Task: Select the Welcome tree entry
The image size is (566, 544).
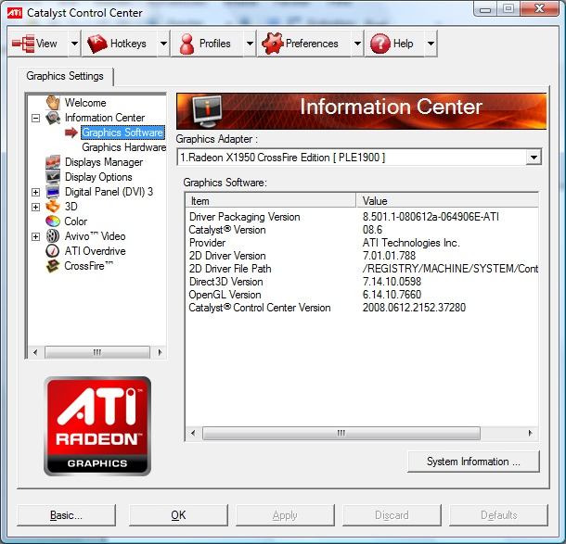Action: (85, 102)
